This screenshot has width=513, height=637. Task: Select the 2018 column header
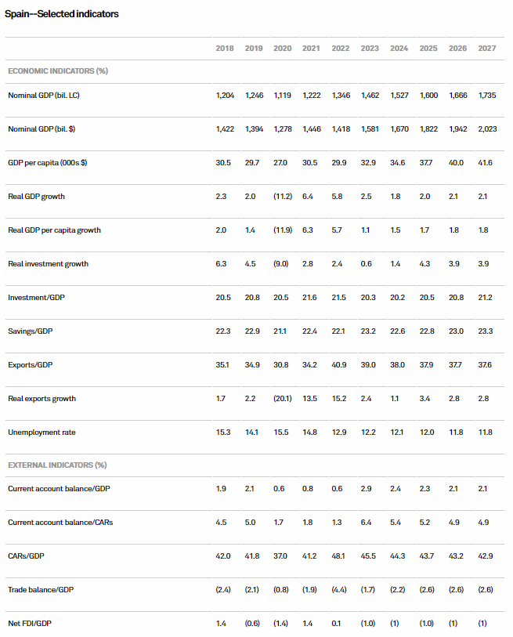coord(224,49)
